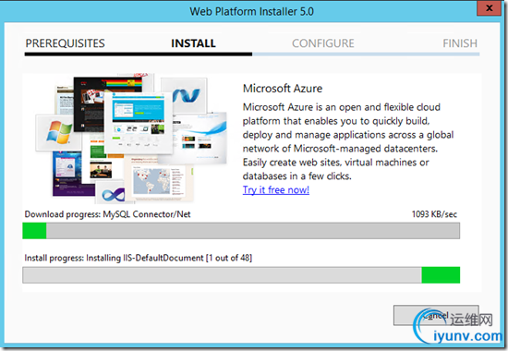Click the Download progress: MySQL Connector/Net label
The image size is (508, 351).
coord(107,214)
